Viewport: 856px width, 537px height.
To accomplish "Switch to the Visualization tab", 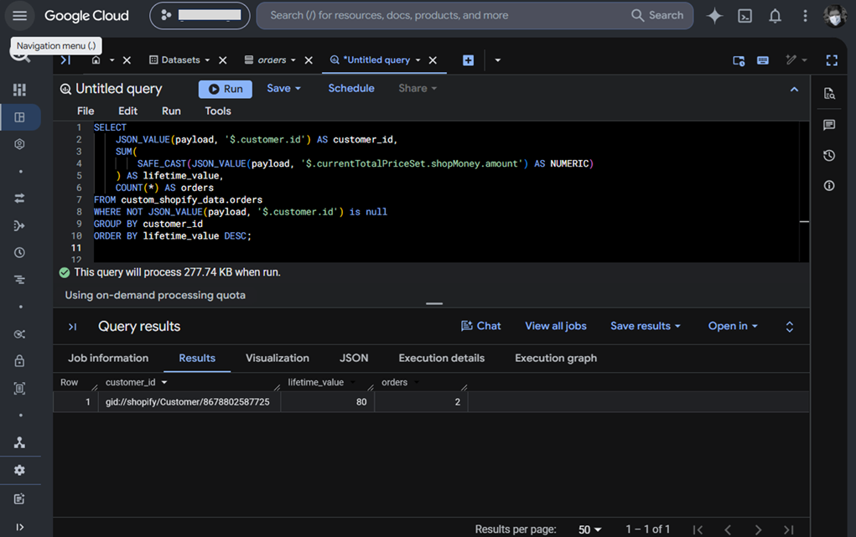I will [x=278, y=358].
